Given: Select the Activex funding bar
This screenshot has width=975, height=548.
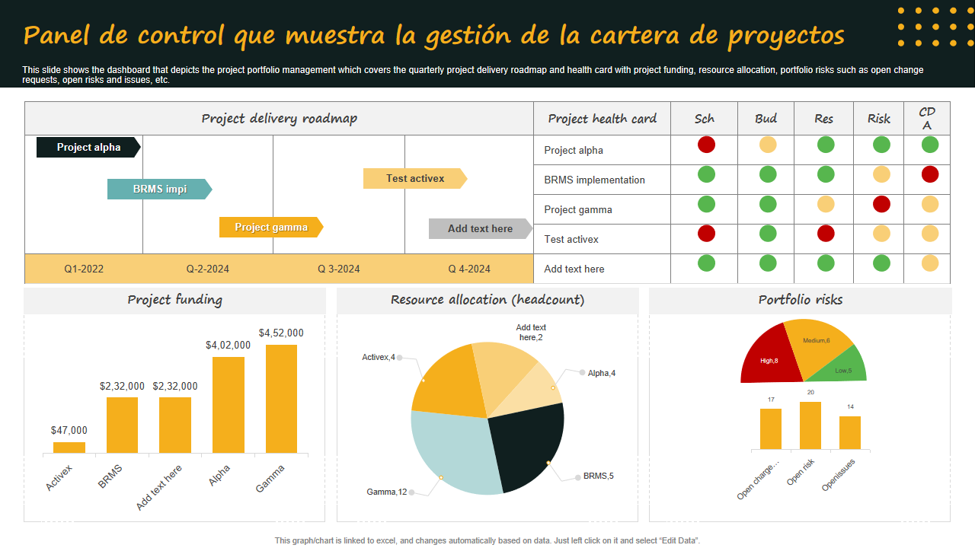Looking at the screenshot, I should (x=69, y=448).
